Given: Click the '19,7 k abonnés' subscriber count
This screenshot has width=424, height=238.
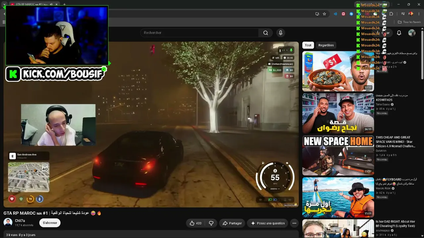Looking at the screenshot, I should [24, 225].
